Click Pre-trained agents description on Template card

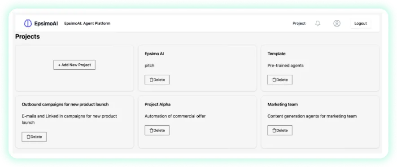(286, 66)
